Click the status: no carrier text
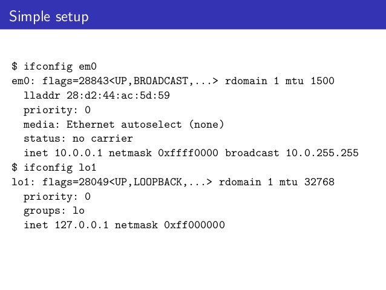The width and height of the screenshot is (386, 290). pos(78,139)
